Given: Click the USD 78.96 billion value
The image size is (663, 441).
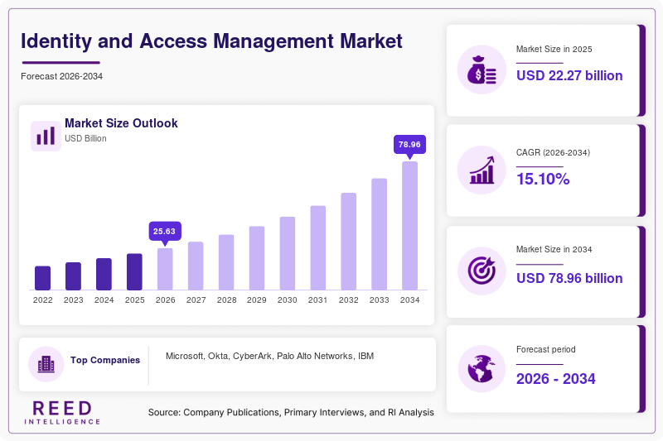Looking at the screenshot, I should pyautogui.click(x=569, y=279).
